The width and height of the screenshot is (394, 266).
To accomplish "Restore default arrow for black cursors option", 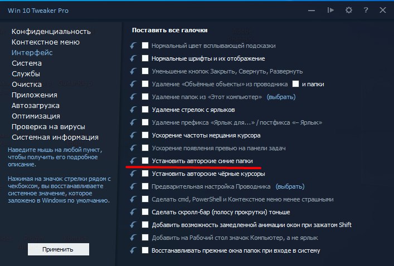I will pyautogui.click(x=133, y=174).
